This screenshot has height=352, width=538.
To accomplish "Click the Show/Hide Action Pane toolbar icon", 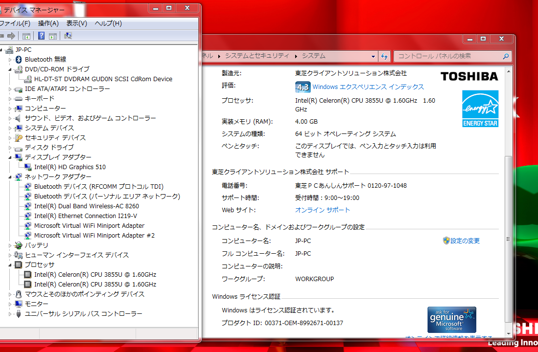I will click(52, 36).
